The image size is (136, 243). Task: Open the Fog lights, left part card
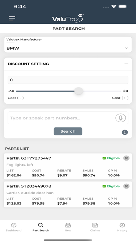[x=68, y=166]
